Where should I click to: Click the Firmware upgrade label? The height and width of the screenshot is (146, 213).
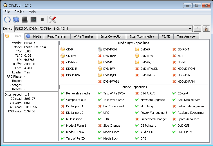pyautogui.click(x=153, y=100)
